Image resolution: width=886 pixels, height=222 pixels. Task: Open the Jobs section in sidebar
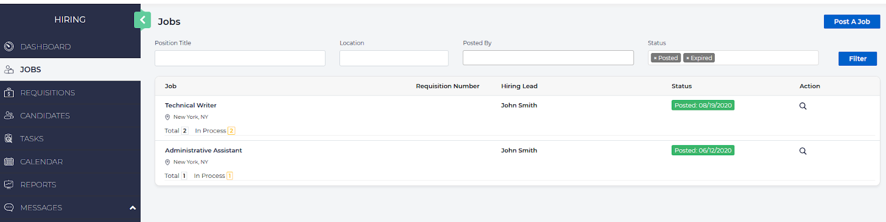pos(30,70)
